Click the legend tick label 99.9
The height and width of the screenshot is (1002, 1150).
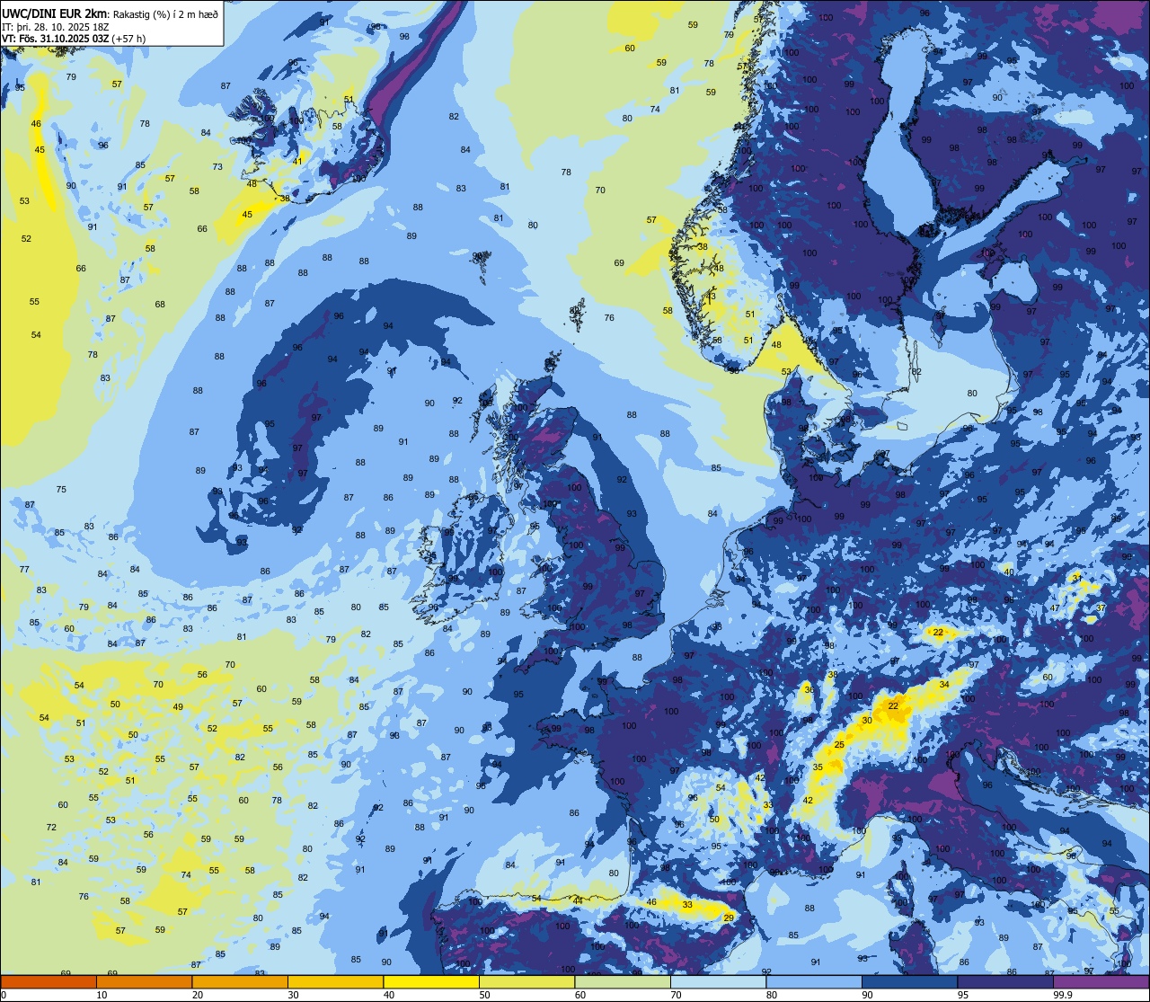[x=1062, y=995]
